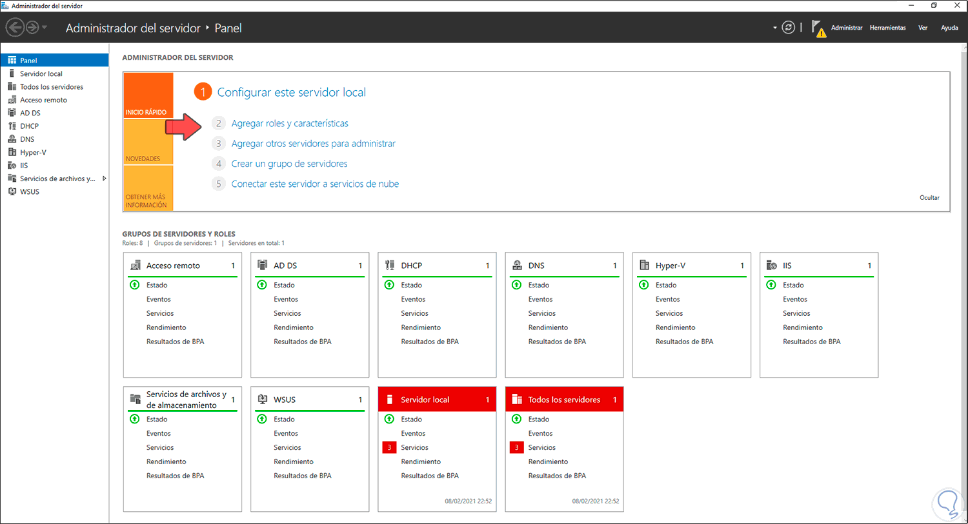
Task: Click the Acceso remoto tile icon
Action: [x=135, y=266]
